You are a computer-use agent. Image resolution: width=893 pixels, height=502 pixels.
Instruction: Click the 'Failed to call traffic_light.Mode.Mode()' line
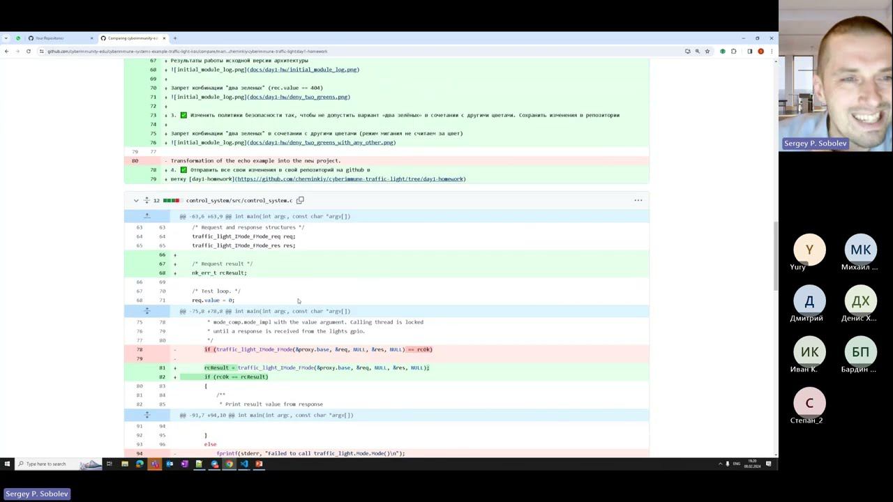(387, 453)
